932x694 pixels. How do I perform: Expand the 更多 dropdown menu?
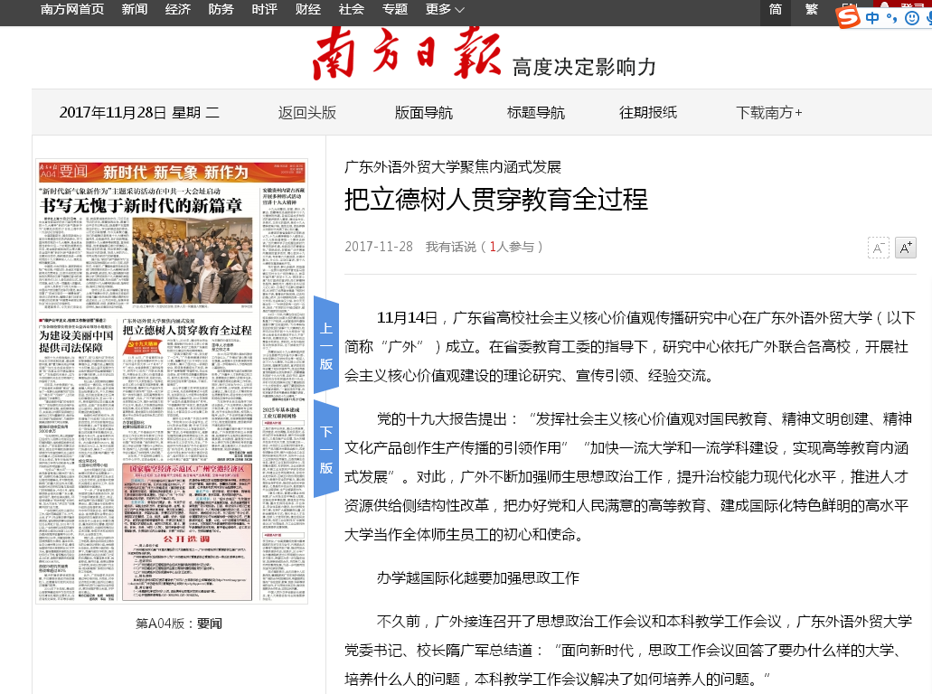(x=445, y=10)
